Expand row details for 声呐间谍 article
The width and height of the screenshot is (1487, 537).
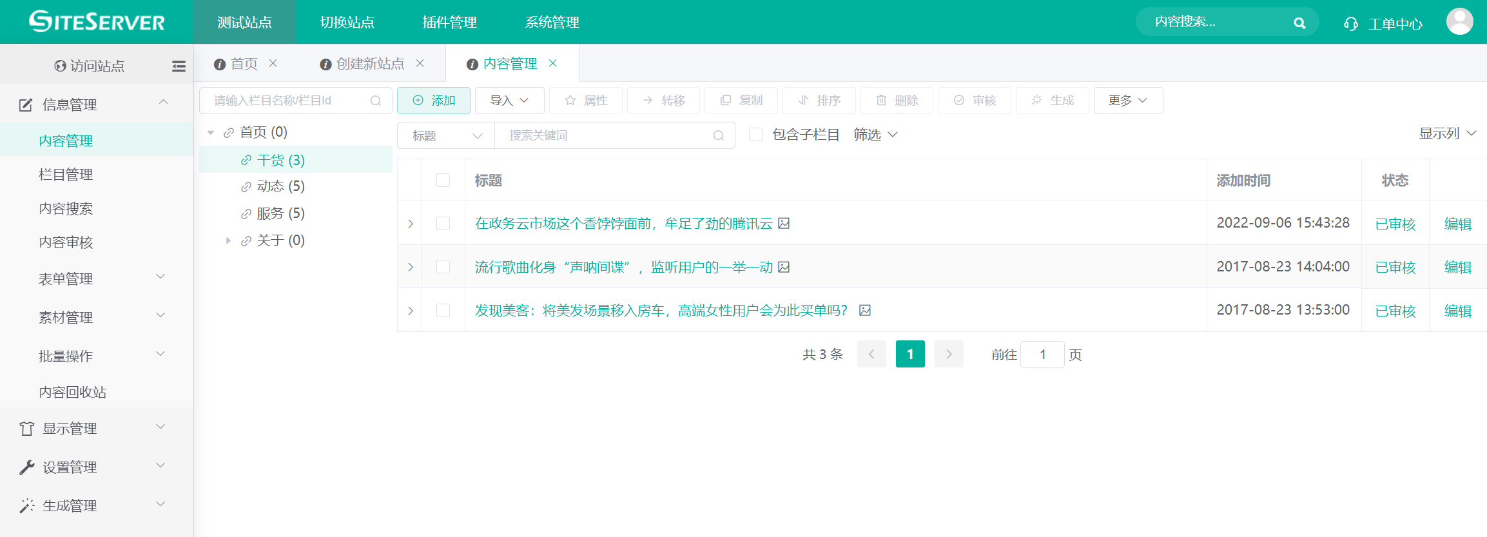point(411,267)
